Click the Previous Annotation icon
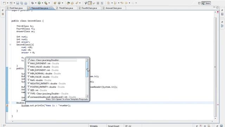Viewport: 225px width, 127px height. click(115, 3)
